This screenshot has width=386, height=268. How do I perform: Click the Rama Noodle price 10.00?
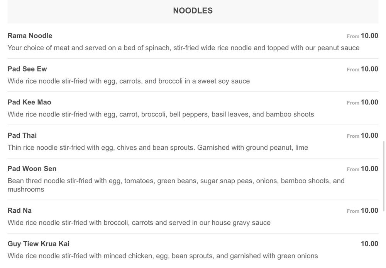click(x=369, y=36)
